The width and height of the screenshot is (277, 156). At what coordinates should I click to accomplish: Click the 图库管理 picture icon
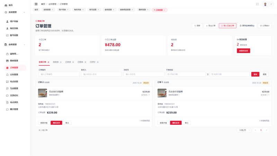[x=7, y=61]
